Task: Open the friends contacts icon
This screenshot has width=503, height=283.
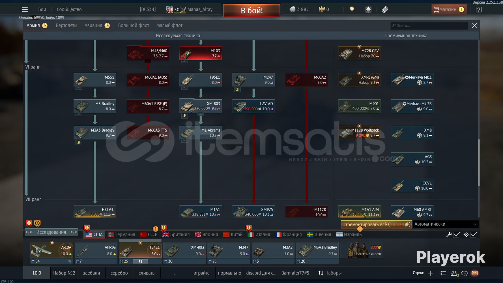Action: (x=454, y=273)
